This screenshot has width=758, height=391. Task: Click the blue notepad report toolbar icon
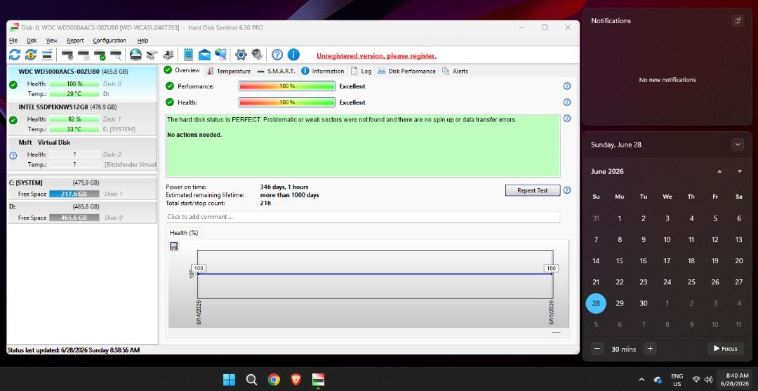(189, 55)
